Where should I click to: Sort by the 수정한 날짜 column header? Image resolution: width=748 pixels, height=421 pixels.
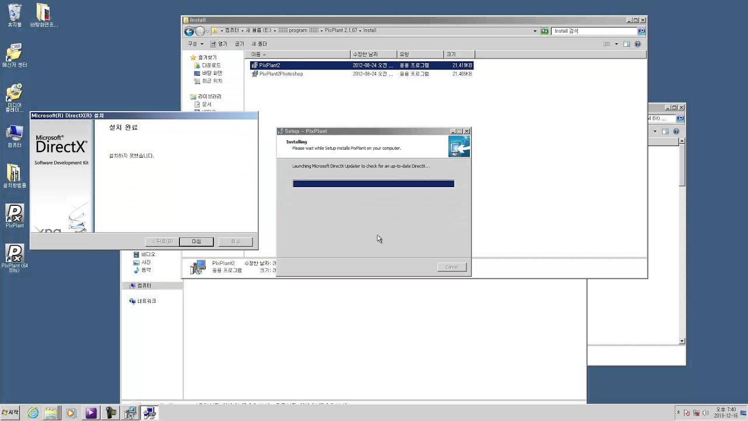[373, 54]
